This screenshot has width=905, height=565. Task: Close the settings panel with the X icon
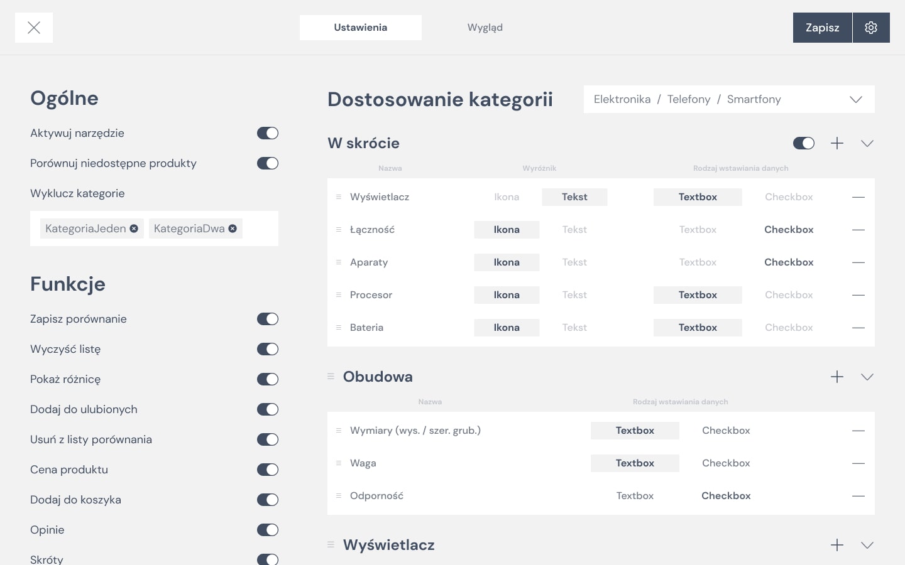coord(34,28)
